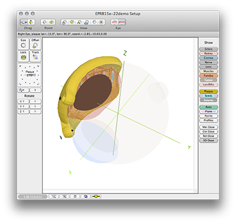The height and width of the screenshot is (223, 236).
Task: Show Ret.Dose
Action: 208,136
